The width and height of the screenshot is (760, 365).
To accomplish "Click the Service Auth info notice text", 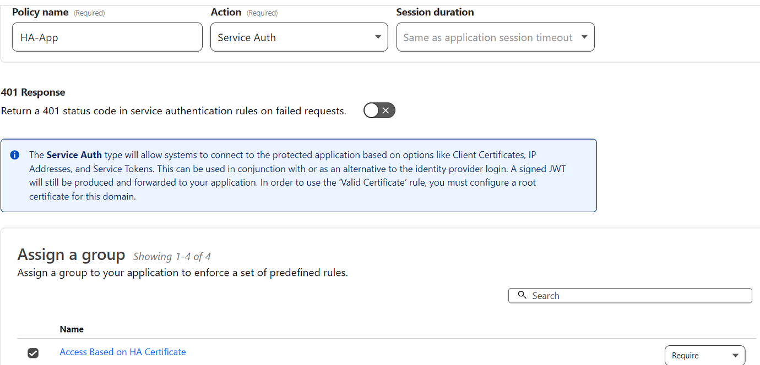I will coord(297,175).
